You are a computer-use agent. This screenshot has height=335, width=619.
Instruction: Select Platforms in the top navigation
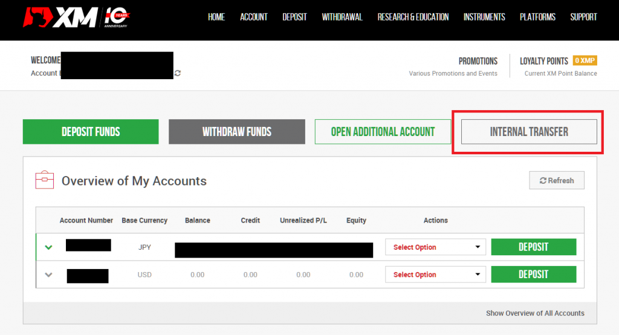coord(537,17)
